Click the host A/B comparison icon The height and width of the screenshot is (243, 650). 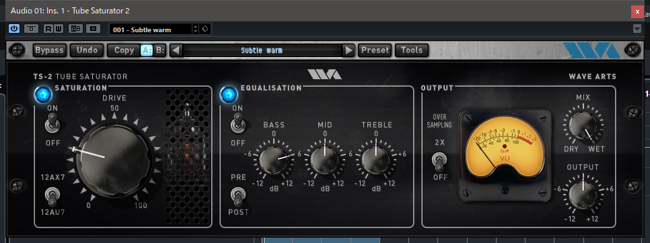[76, 29]
